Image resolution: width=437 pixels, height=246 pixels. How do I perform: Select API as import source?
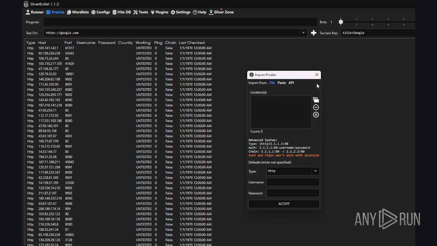pos(291,83)
